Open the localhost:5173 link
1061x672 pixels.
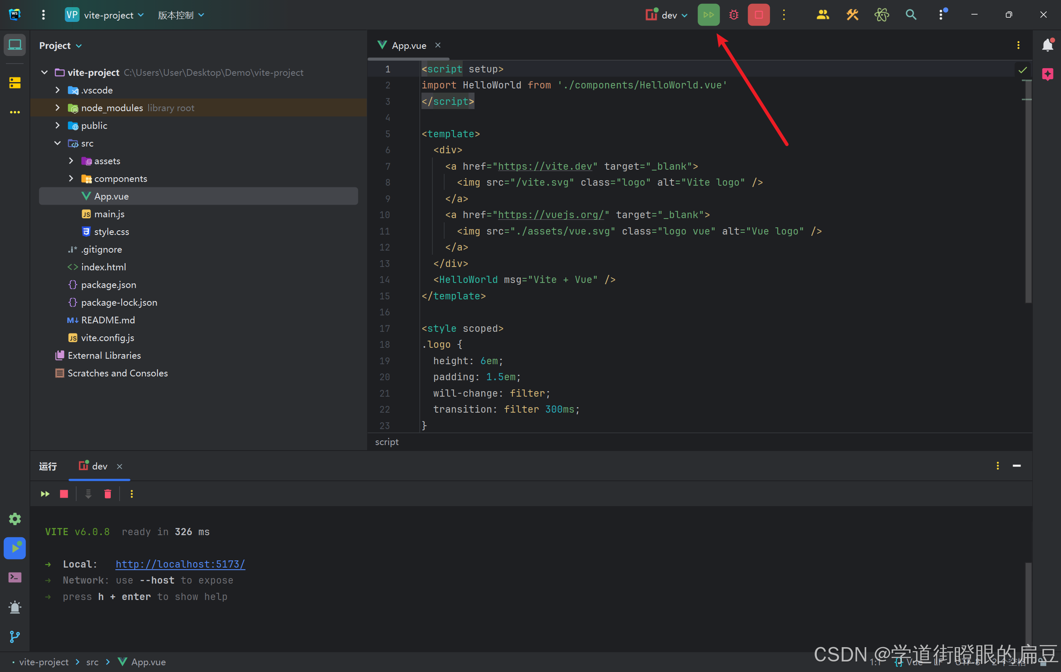click(180, 564)
